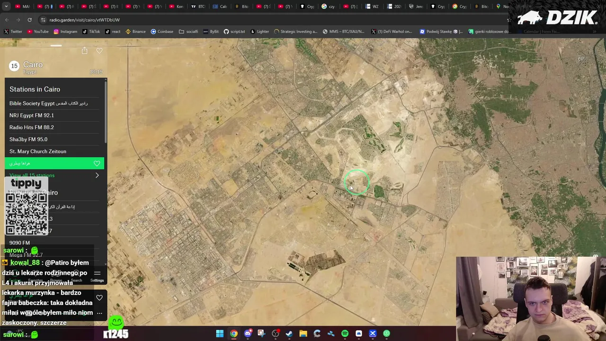Open the Settings tab in Radio Garden
606x341 pixels.
click(x=97, y=276)
